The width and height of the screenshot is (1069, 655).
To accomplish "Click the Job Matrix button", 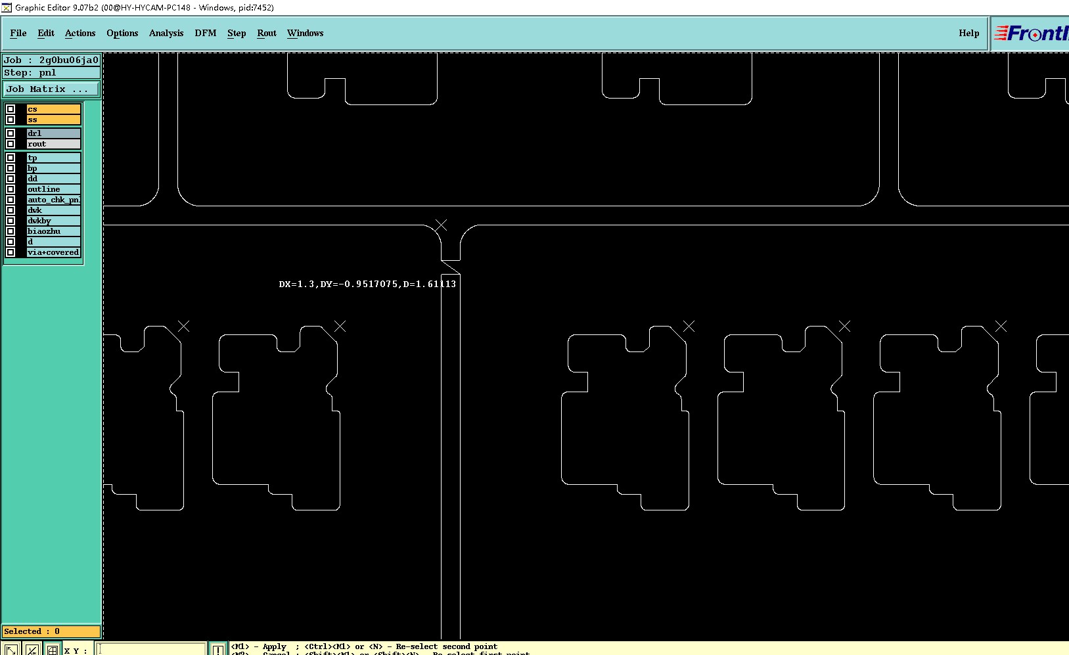I will point(52,89).
